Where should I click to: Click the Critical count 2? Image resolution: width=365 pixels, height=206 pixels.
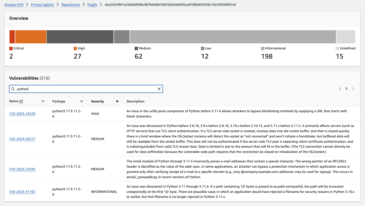pyautogui.click(x=11, y=56)
